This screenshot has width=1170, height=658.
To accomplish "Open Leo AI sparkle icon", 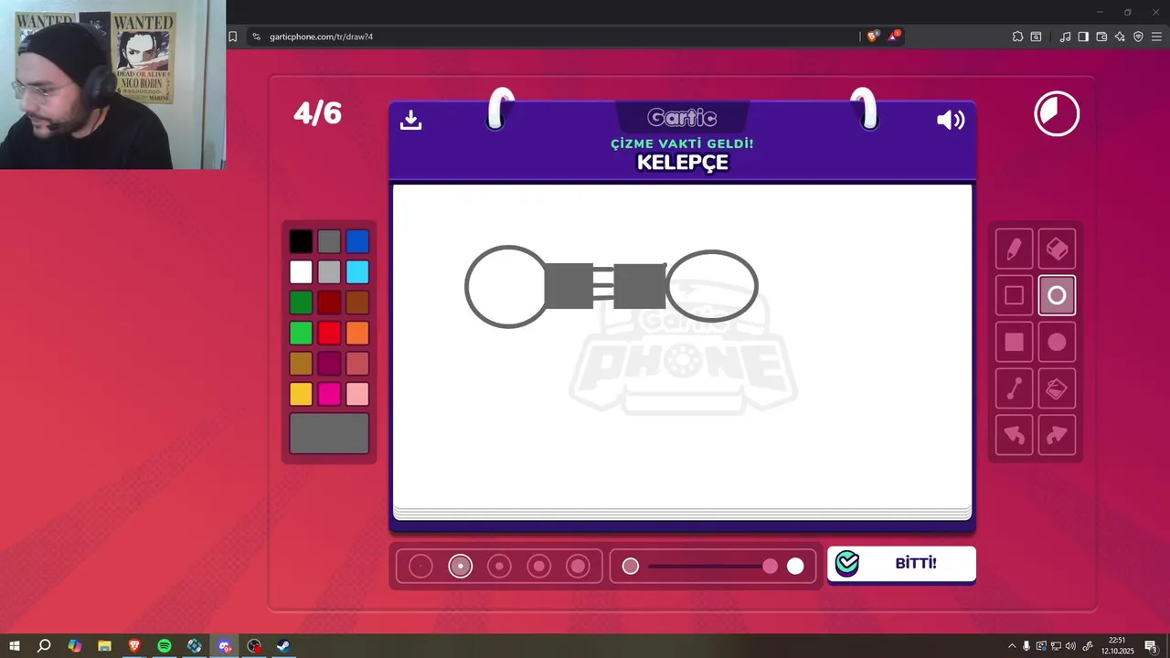I will [x=1120, y=37].
